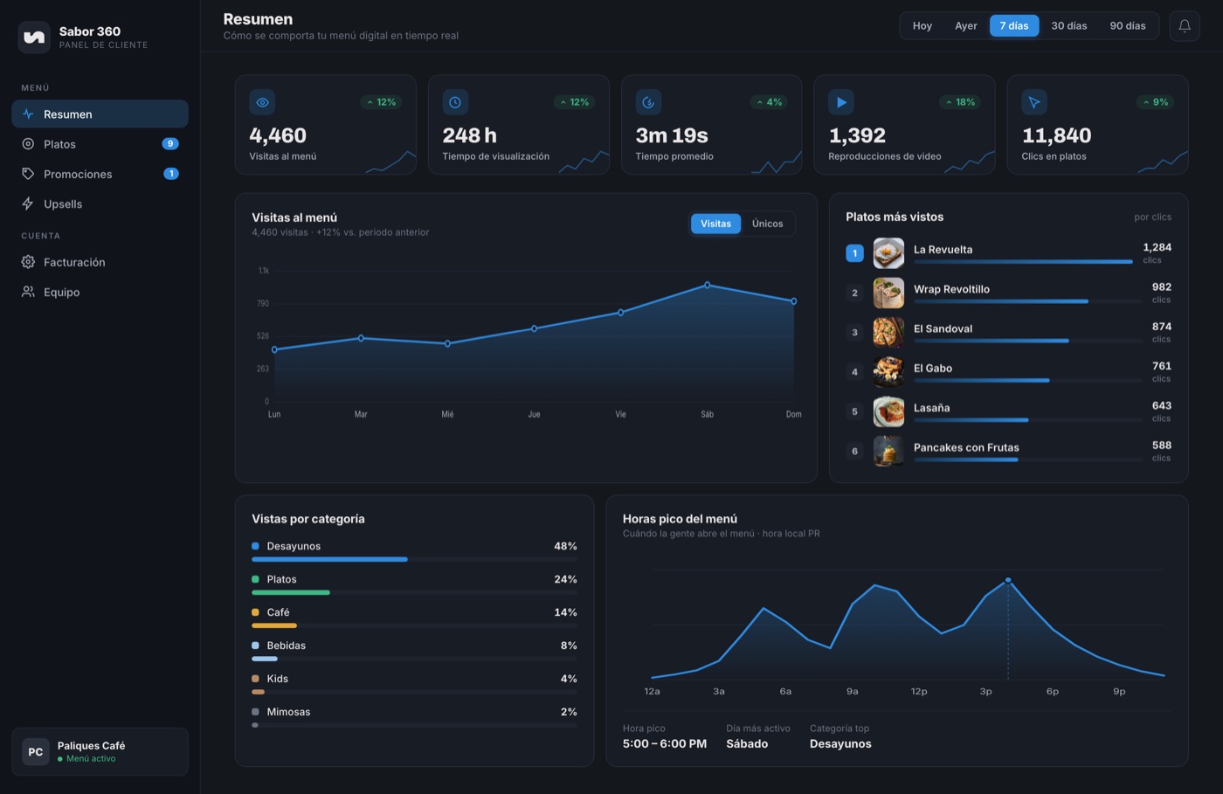The image size is (1223, 794).
Task: Click the Promociones tag icon
Action: [28, 174]
